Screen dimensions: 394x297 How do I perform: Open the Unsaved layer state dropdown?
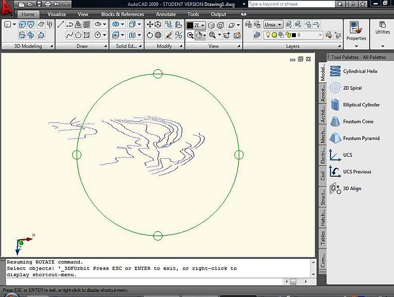(x=273, y=24)
